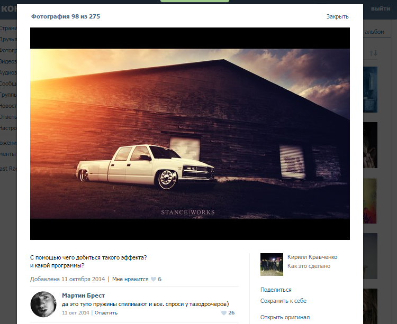Close the photo viewer with Закрыть

tap(337, 16)
